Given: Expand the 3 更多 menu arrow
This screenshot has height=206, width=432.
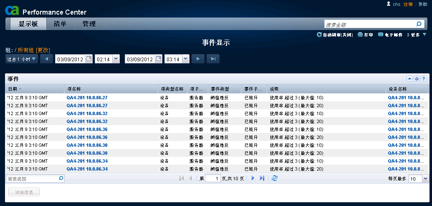Looking at the screenshot, I should point(424,35).
